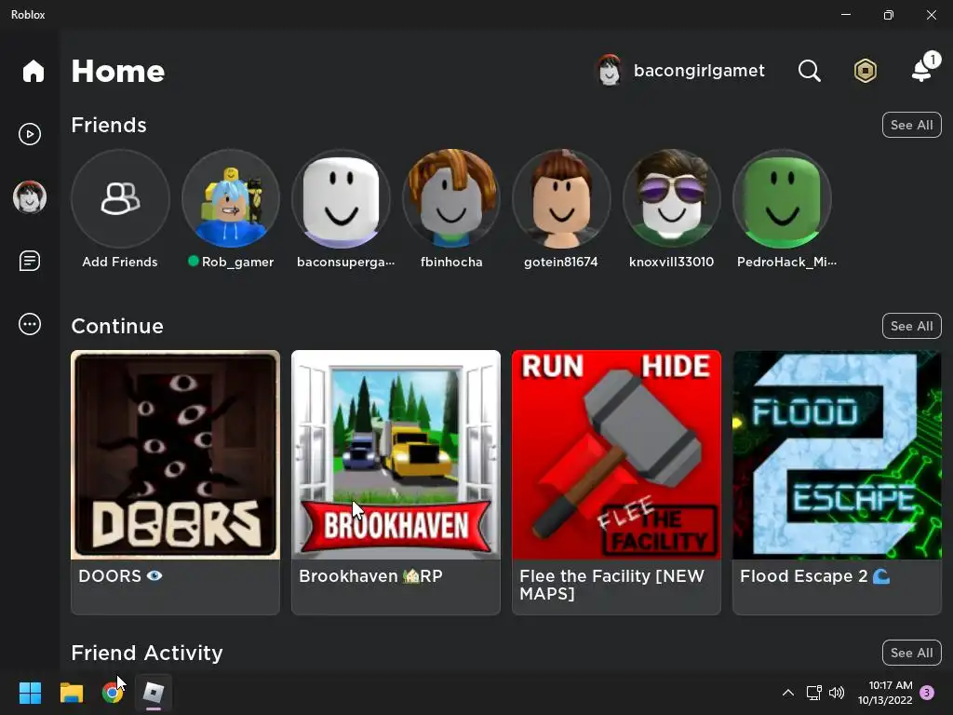The width and height of the screenshot is (953, 715).
Task: Open the Avatar icon in sidebar
Action: coord(30,197)
